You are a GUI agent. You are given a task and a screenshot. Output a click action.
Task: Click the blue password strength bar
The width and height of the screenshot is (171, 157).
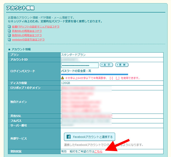tap(94, 74)
